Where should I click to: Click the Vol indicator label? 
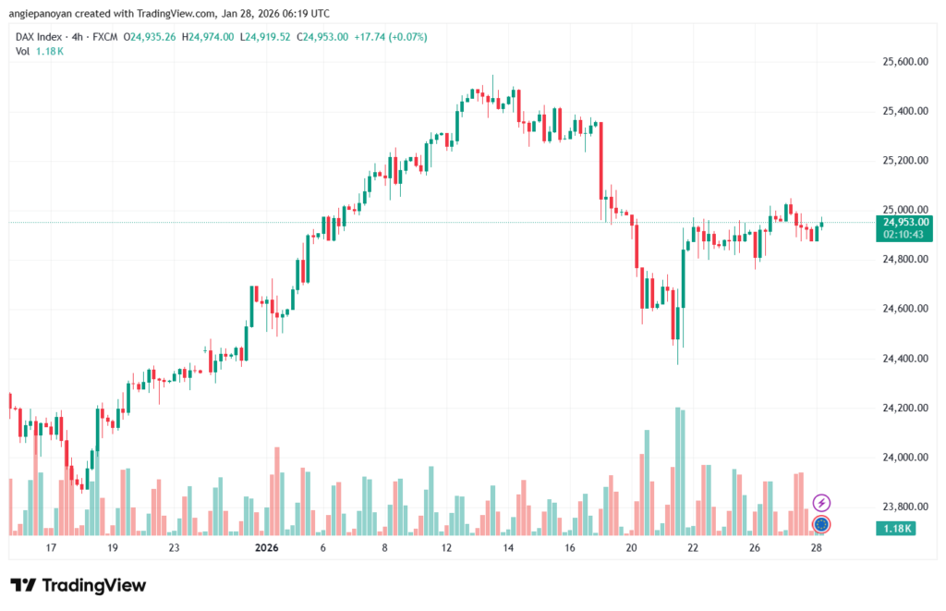[x=23, y=52]
